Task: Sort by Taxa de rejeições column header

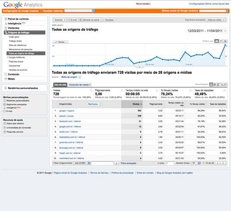Action: click(217, 104)
